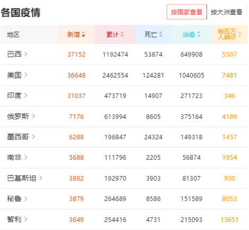Switch to 按大洲查看 tab
The width and height of the screenshot is (249, 230).
[227, 12]
